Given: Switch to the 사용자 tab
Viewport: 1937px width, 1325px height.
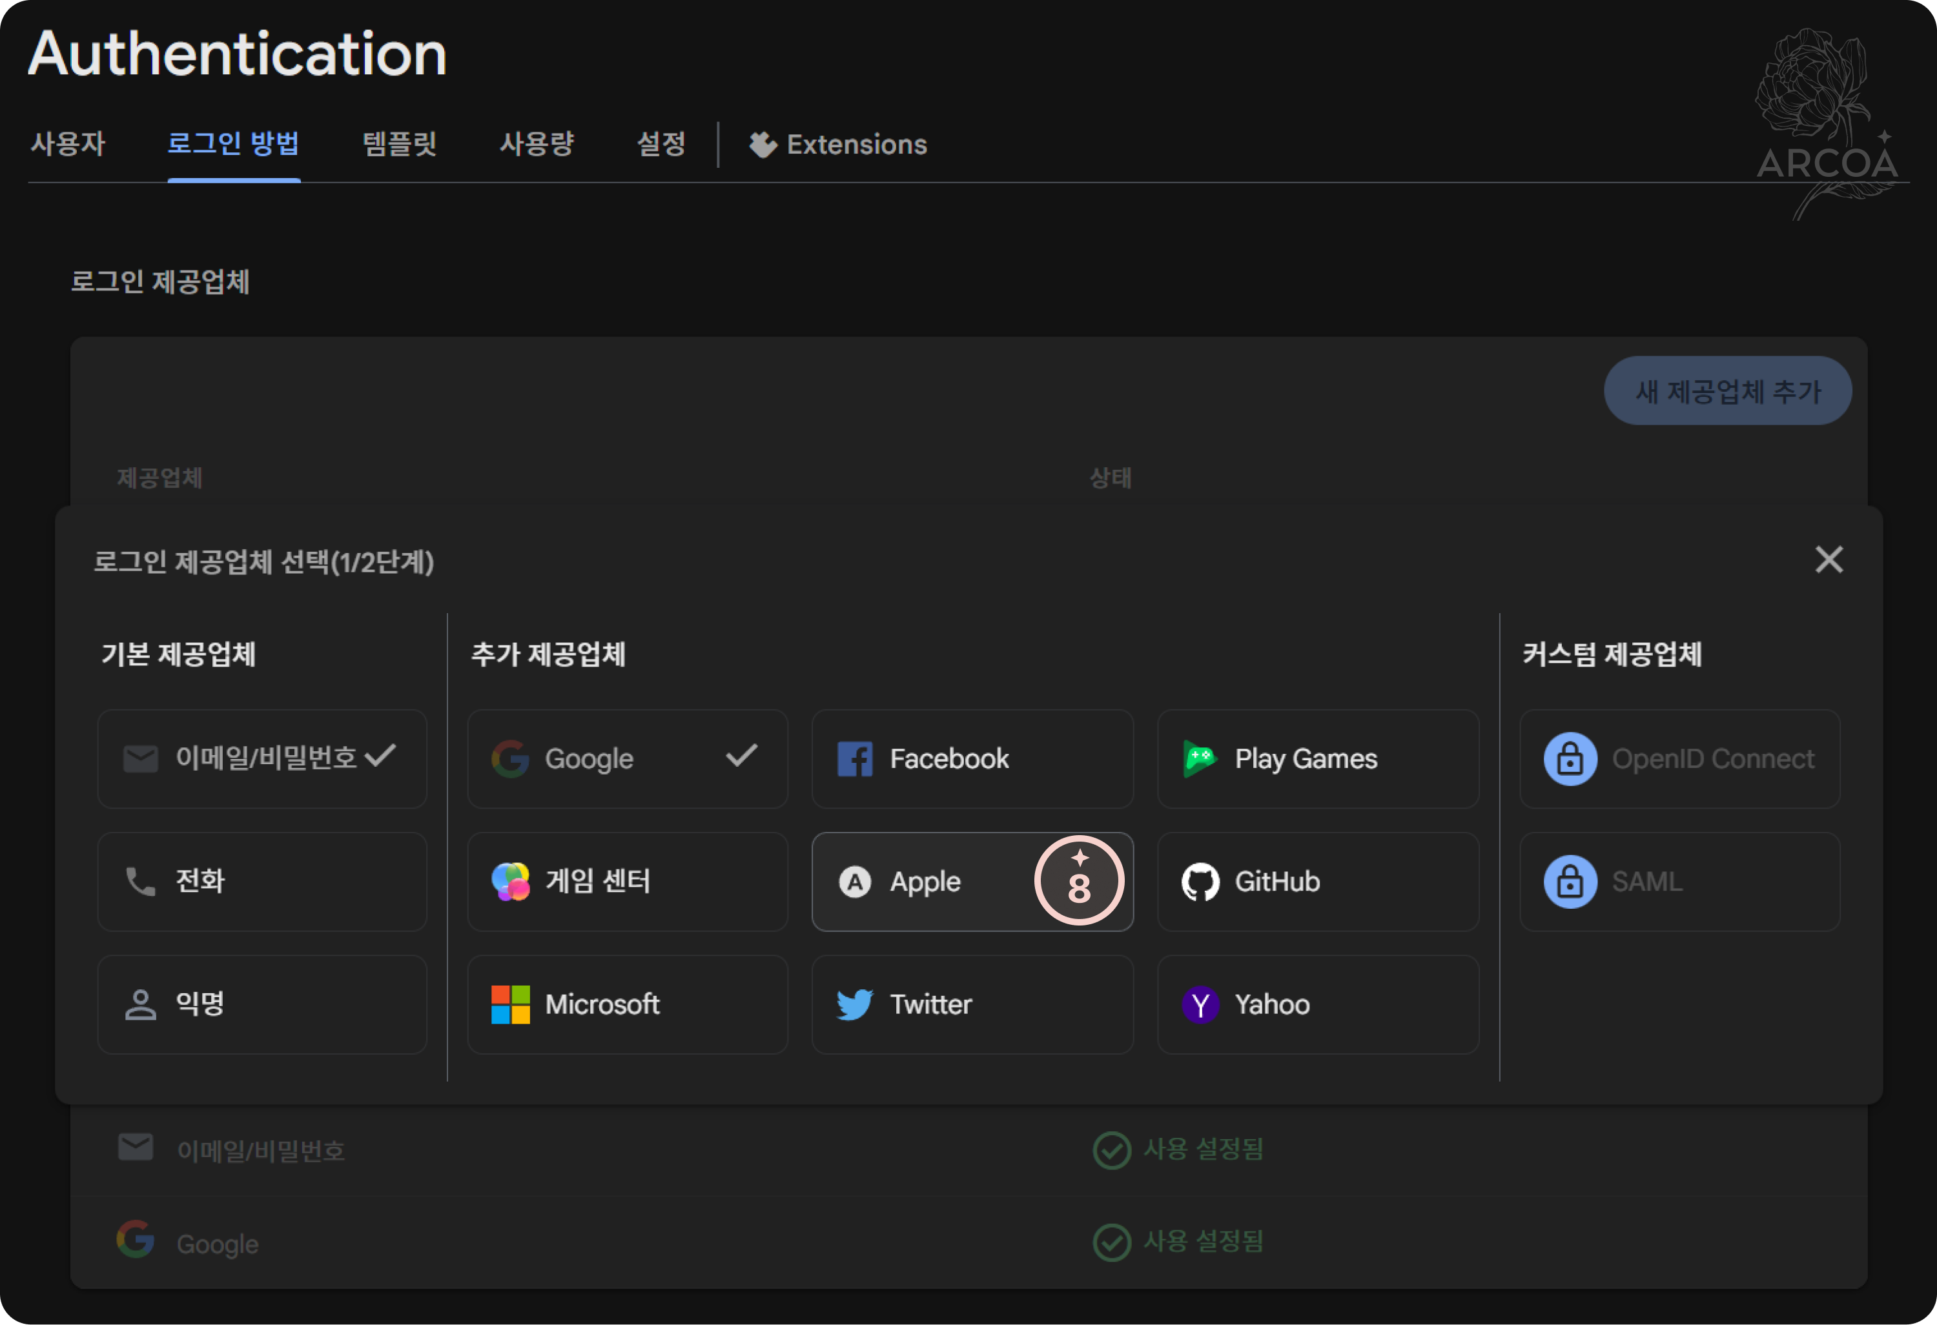Looking at the screenshot, I should 68,144.
